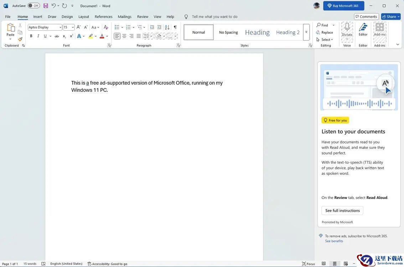This screenshot has width=404, height=267.
Task: Open word count from 15 words status
Action: pyautogui.click(x=30, y=264)
